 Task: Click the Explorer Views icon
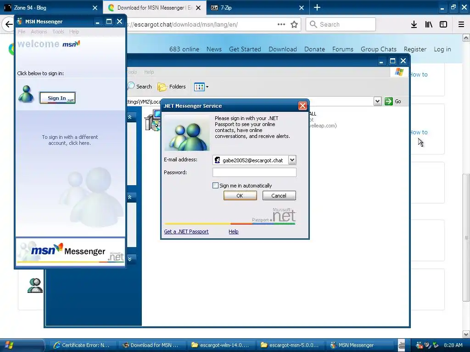[x=199, y=87]
